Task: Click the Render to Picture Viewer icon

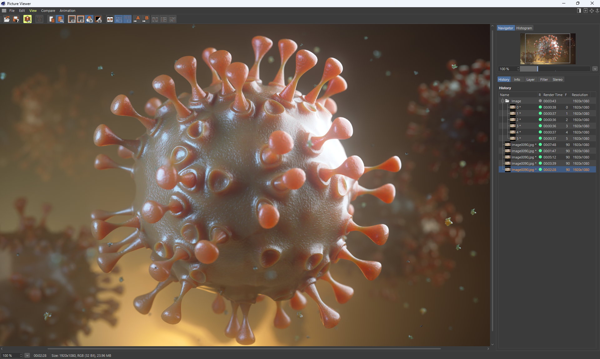Action: pos(27,19)
